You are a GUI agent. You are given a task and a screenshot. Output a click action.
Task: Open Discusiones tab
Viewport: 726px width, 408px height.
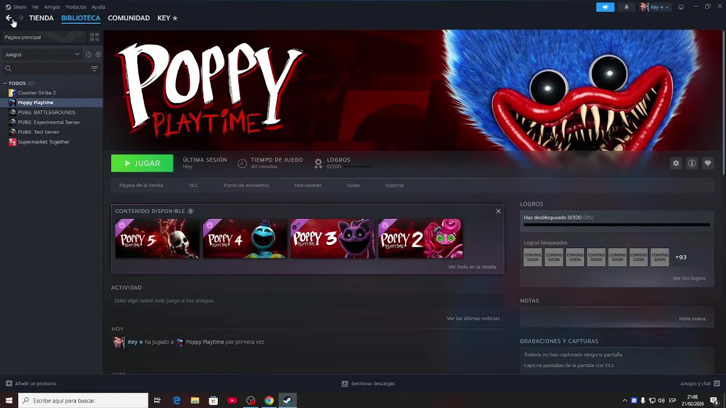308,185
